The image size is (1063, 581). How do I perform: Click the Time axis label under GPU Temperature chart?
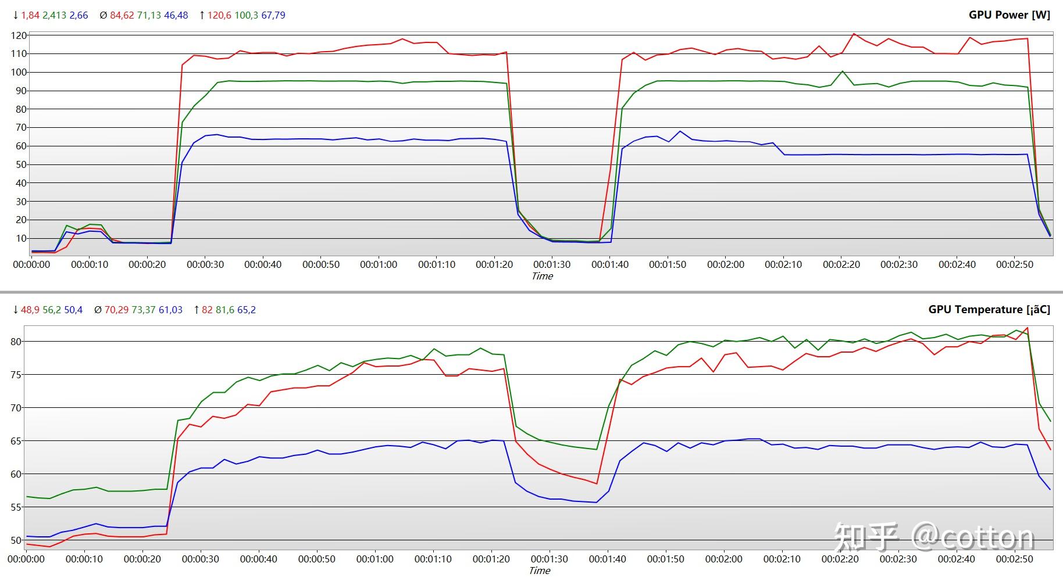coord(539,571)
